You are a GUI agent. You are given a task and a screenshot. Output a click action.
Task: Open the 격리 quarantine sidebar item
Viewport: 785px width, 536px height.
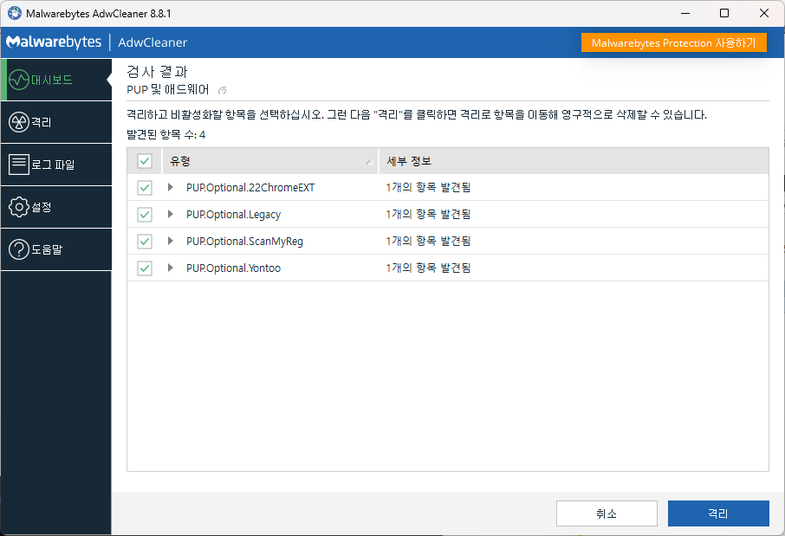tap(56, 122)
